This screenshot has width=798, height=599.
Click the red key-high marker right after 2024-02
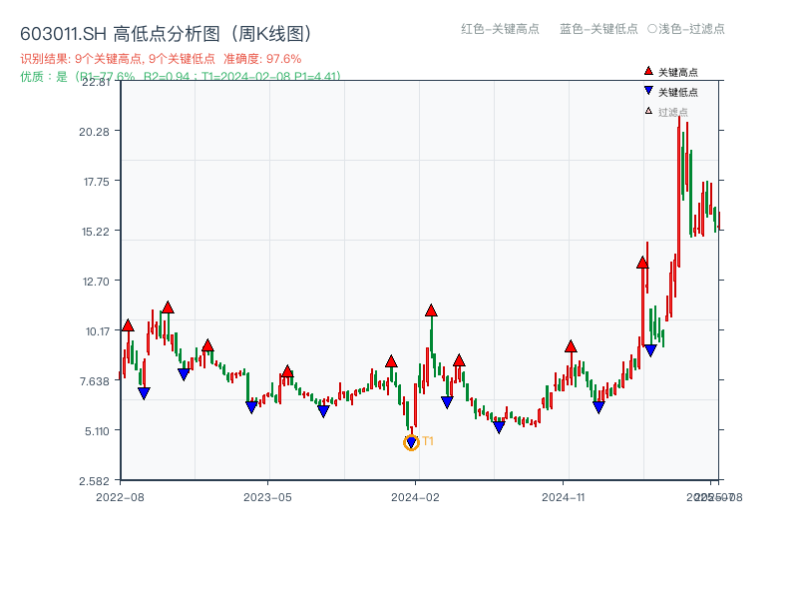431,310
